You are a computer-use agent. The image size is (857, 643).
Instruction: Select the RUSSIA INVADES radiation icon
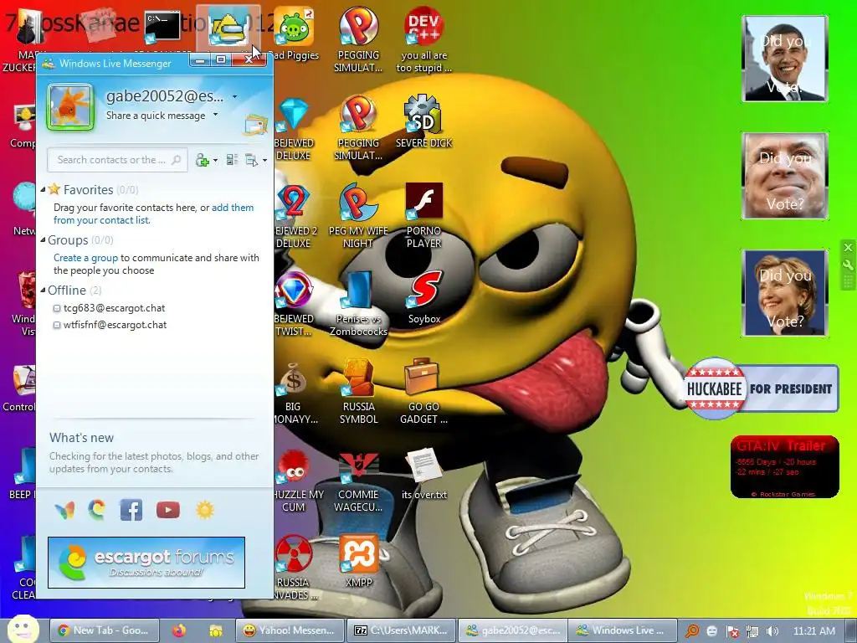pos(294,568)
